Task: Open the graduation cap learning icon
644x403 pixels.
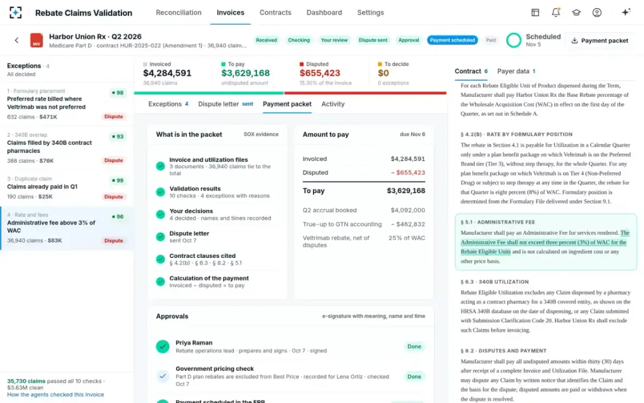Action: point(576,12)
